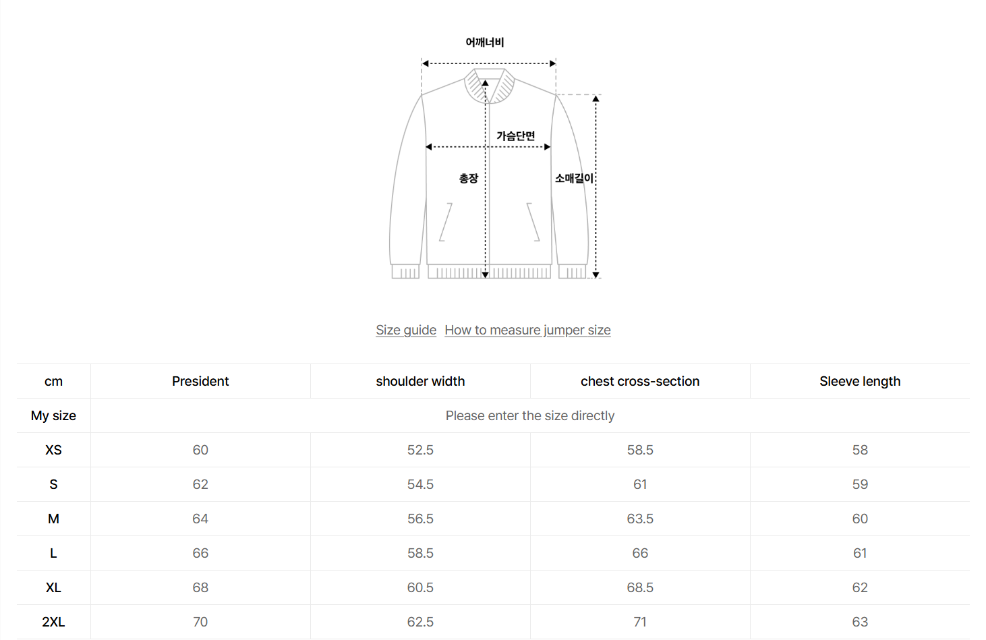
Task: Click the "My size" row label
Action: pos(53,415)
